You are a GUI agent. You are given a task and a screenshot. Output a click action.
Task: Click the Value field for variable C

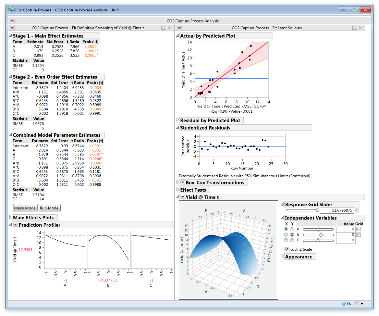346,241
